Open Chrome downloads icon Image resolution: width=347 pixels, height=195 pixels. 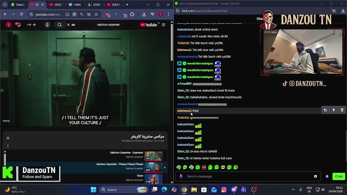point(144,14)
